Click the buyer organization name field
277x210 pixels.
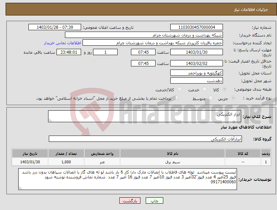tap(144, 35)
